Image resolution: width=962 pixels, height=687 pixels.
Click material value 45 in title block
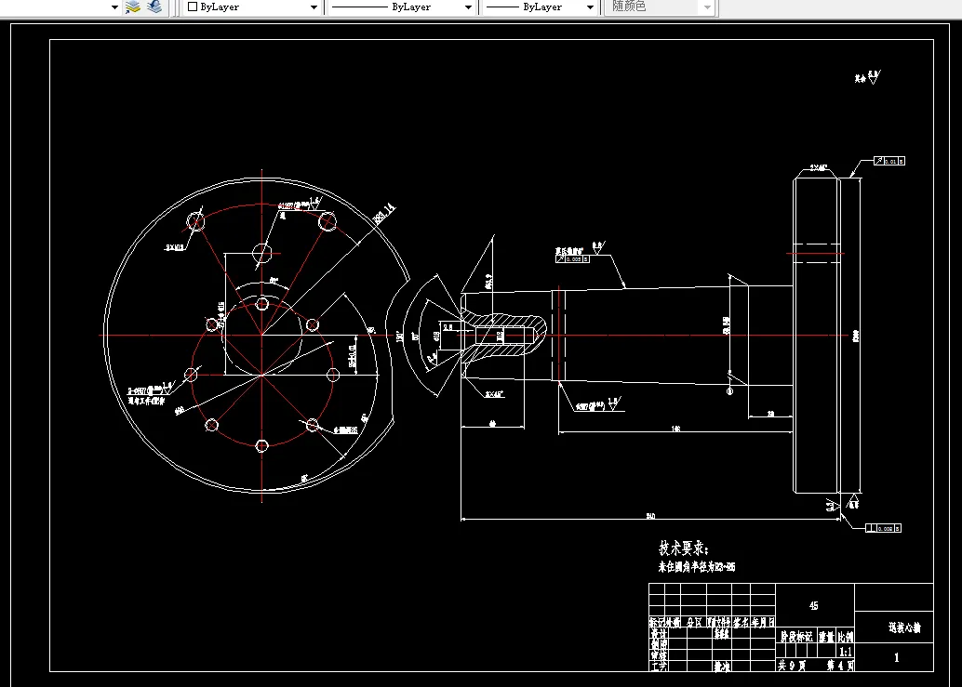click(813, 605)
